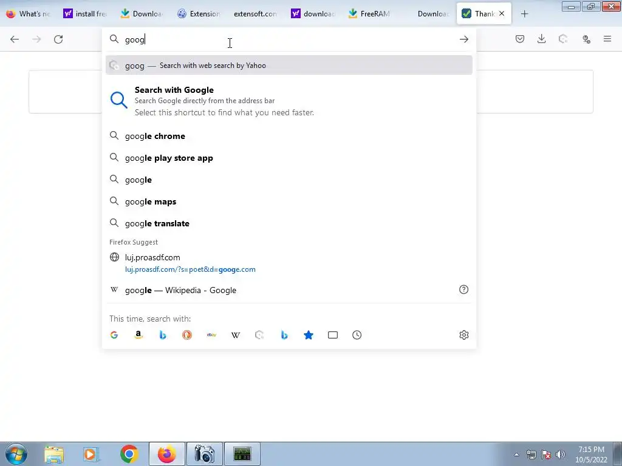This screenshot has width=622, height=466.
Task: Show hidden tray icons arrow
Action: (516, 454)
